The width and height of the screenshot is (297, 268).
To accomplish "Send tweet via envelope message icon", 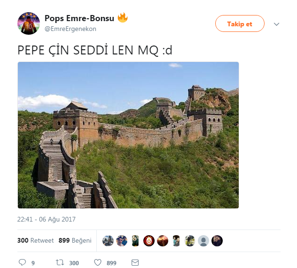I will pos(135,262).
